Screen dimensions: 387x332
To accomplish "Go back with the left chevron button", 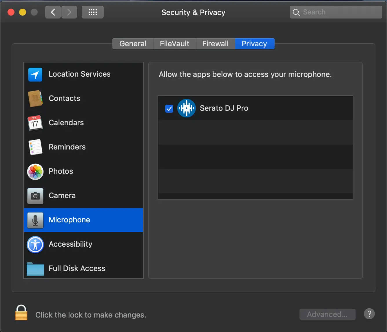I will coord(53,12).
